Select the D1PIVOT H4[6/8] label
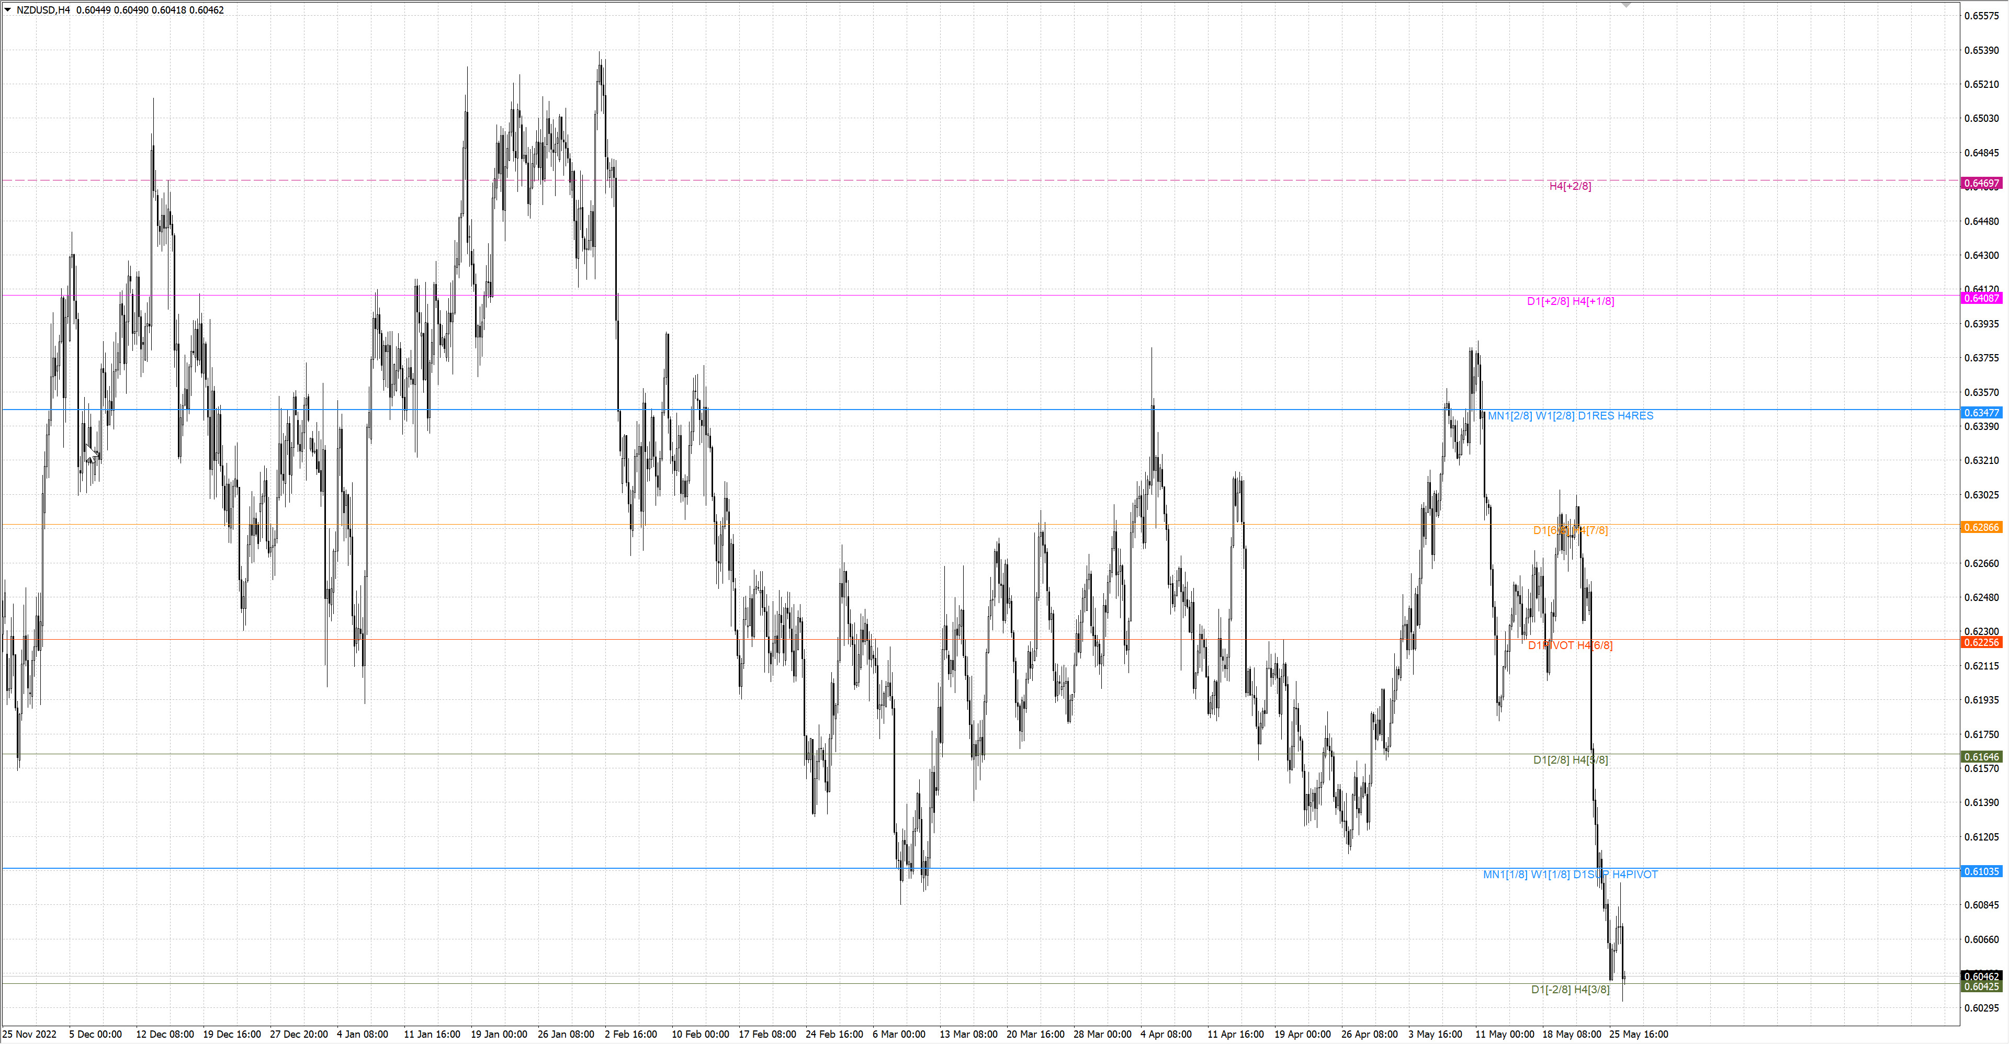Screen dimensions: 2009x1044 click(x=1570, y=645)
